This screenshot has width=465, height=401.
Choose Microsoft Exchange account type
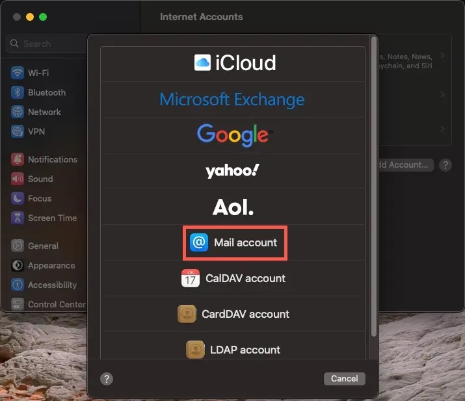pyautogui.click(x=232, y=99)
